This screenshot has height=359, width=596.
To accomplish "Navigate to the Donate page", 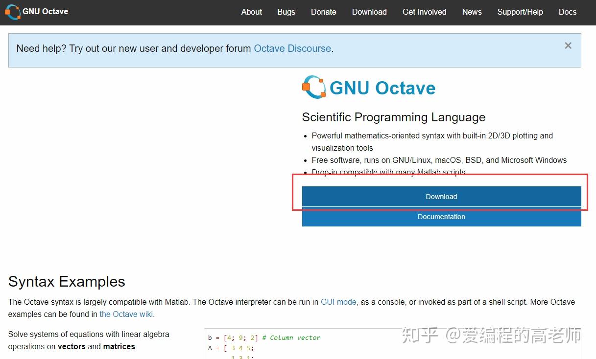I will 323,12.
